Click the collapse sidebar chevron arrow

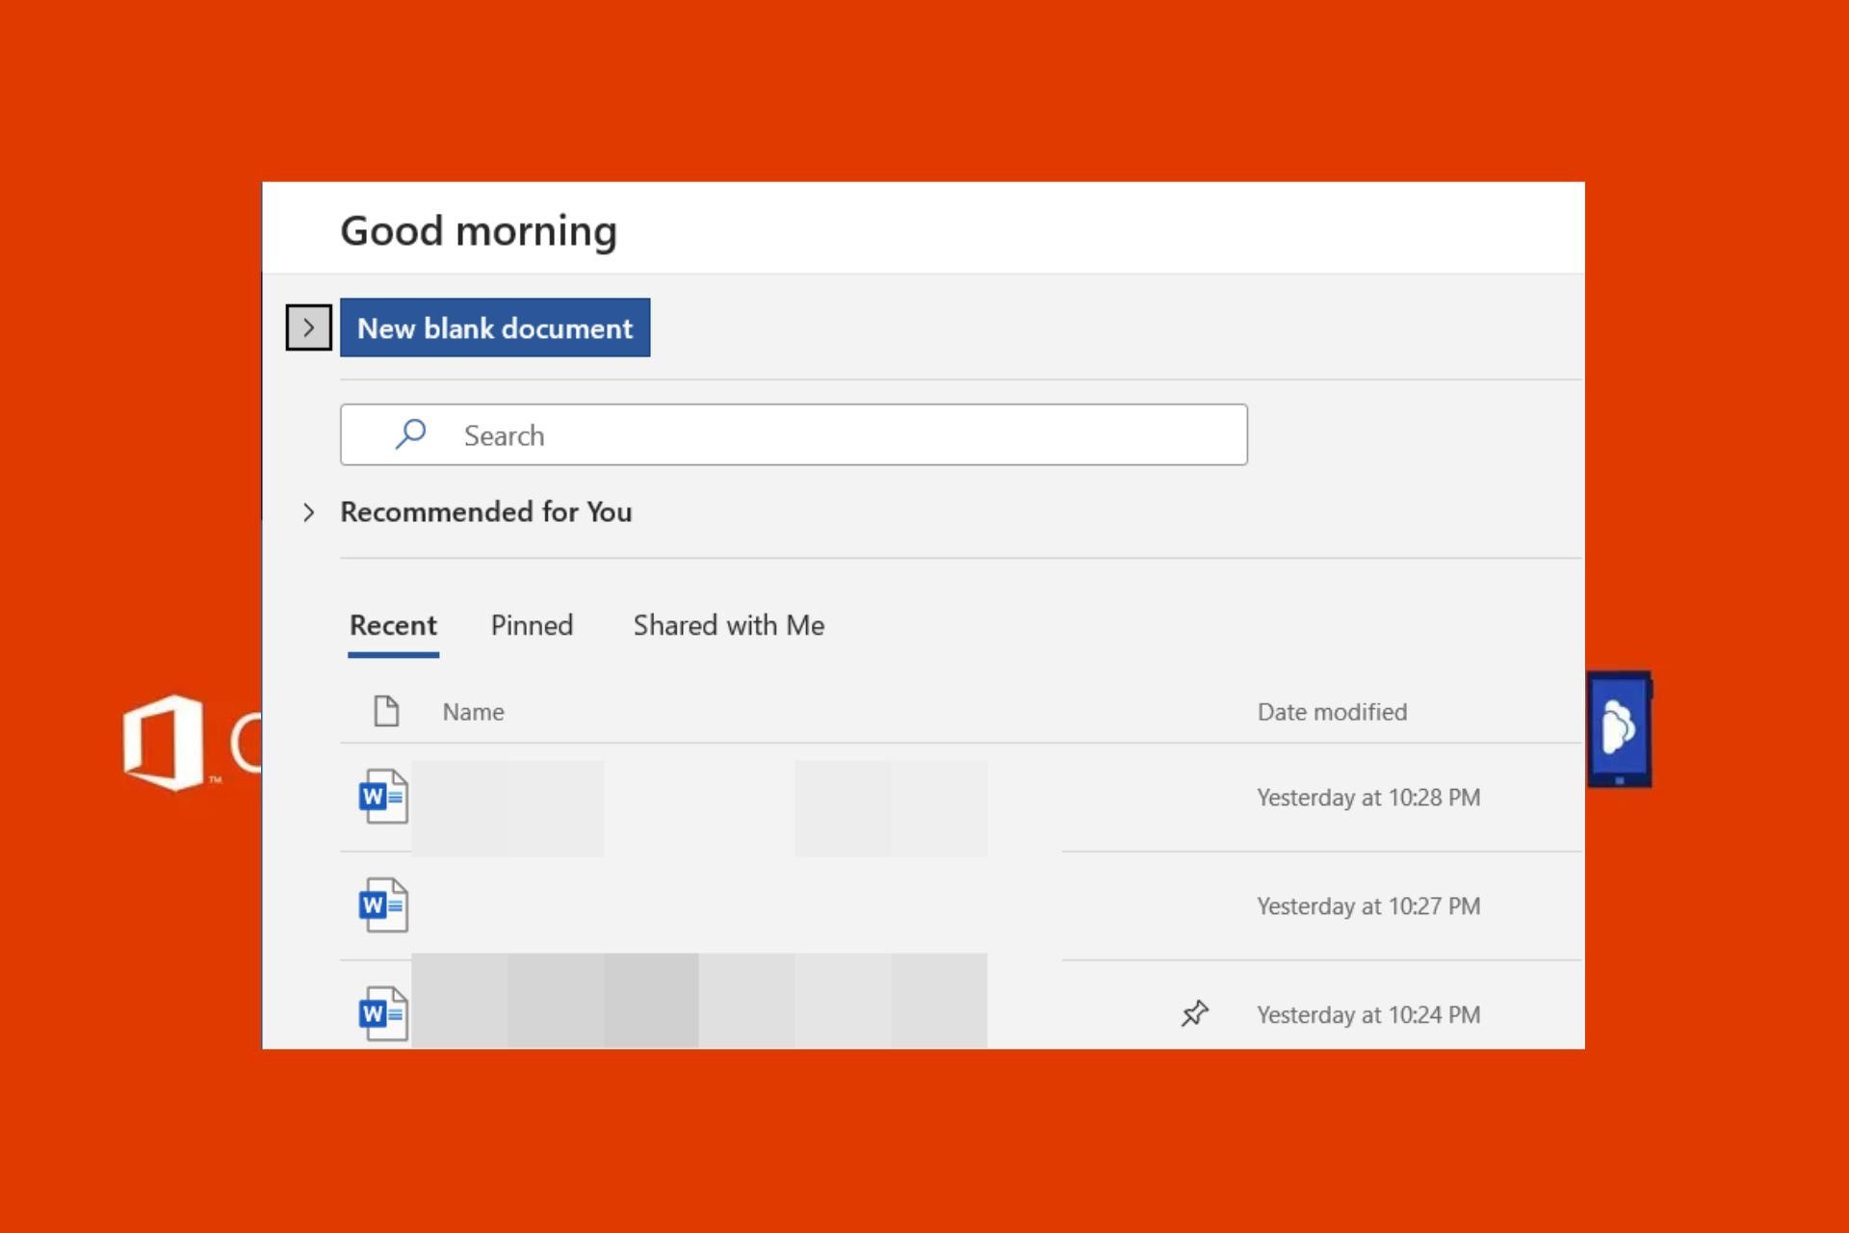click(x=308, y=327)
